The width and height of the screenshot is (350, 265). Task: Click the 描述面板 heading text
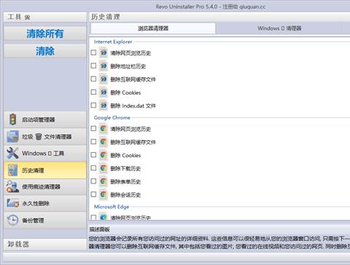tap(99, 229)
